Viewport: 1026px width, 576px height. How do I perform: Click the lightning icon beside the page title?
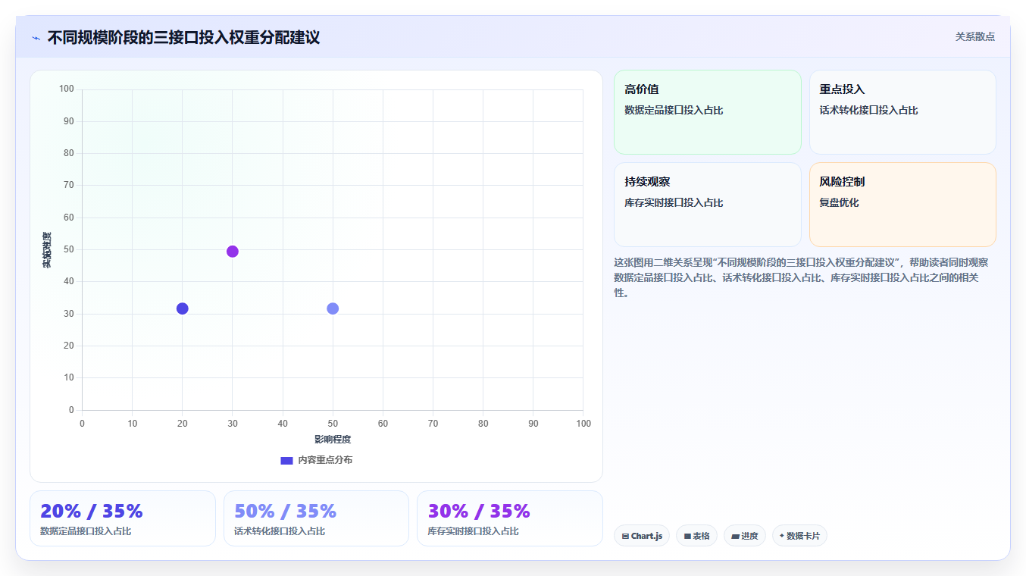pos(36,37)
